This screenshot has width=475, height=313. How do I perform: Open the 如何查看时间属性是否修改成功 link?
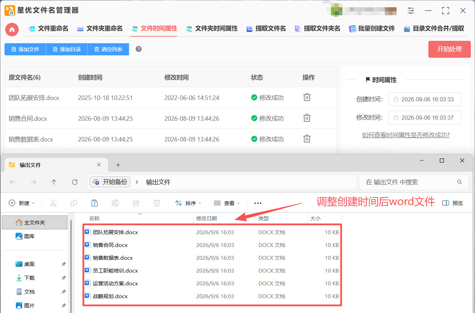[x=406, y=135]
